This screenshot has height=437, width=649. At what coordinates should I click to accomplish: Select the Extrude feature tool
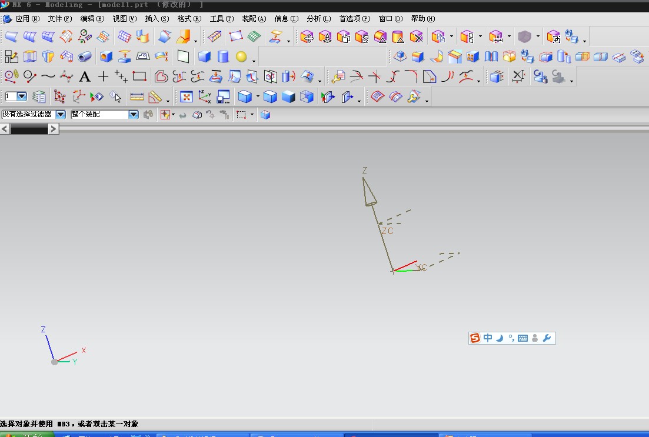pyautogui.click(x=30, y=56)
